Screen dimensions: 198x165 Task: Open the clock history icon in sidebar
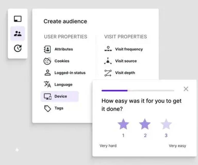coord(18,48)
